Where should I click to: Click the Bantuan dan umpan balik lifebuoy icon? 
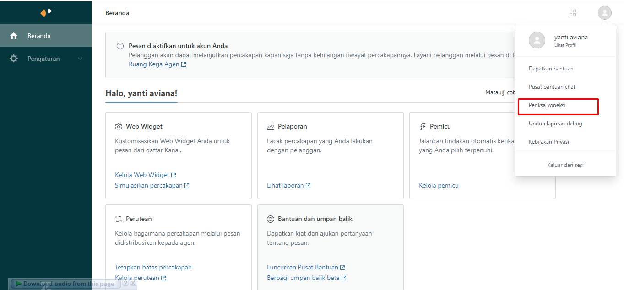(x=271, y=219)
